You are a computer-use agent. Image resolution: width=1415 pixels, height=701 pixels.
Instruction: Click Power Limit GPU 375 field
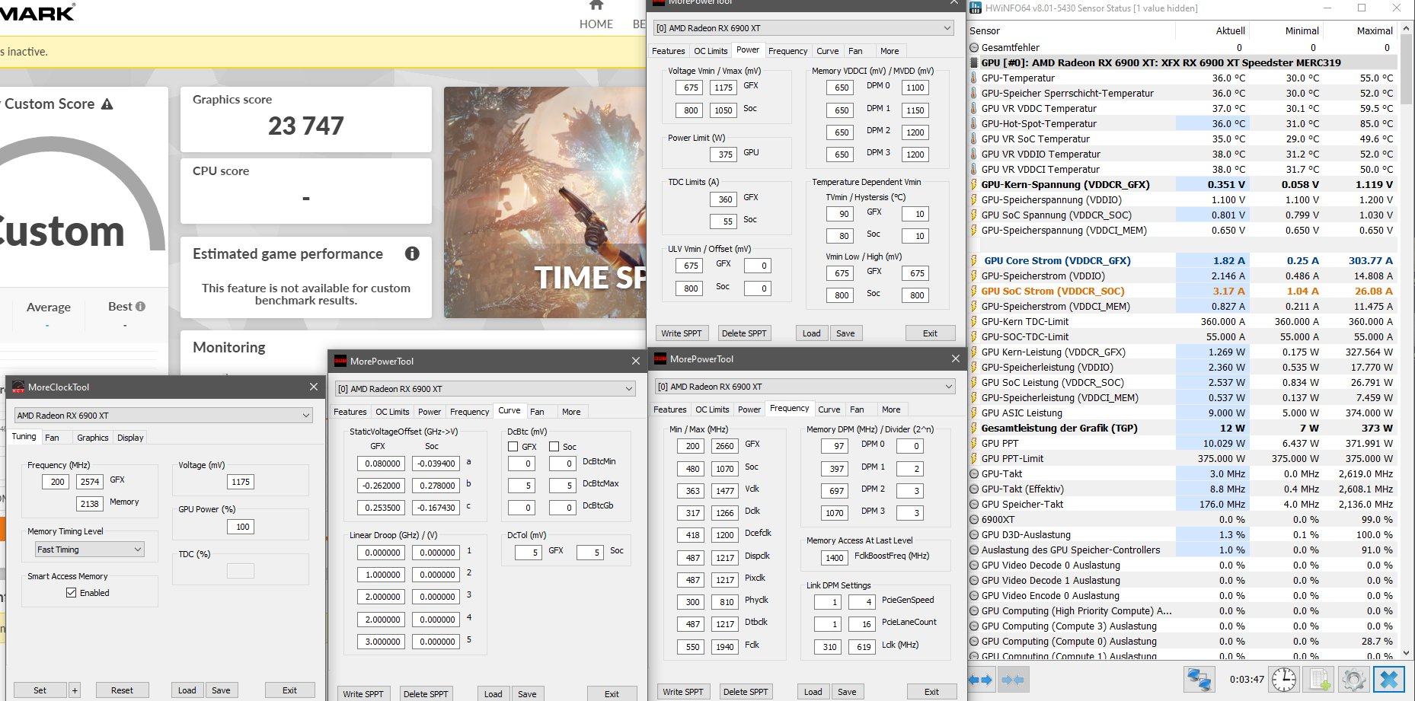724,154
